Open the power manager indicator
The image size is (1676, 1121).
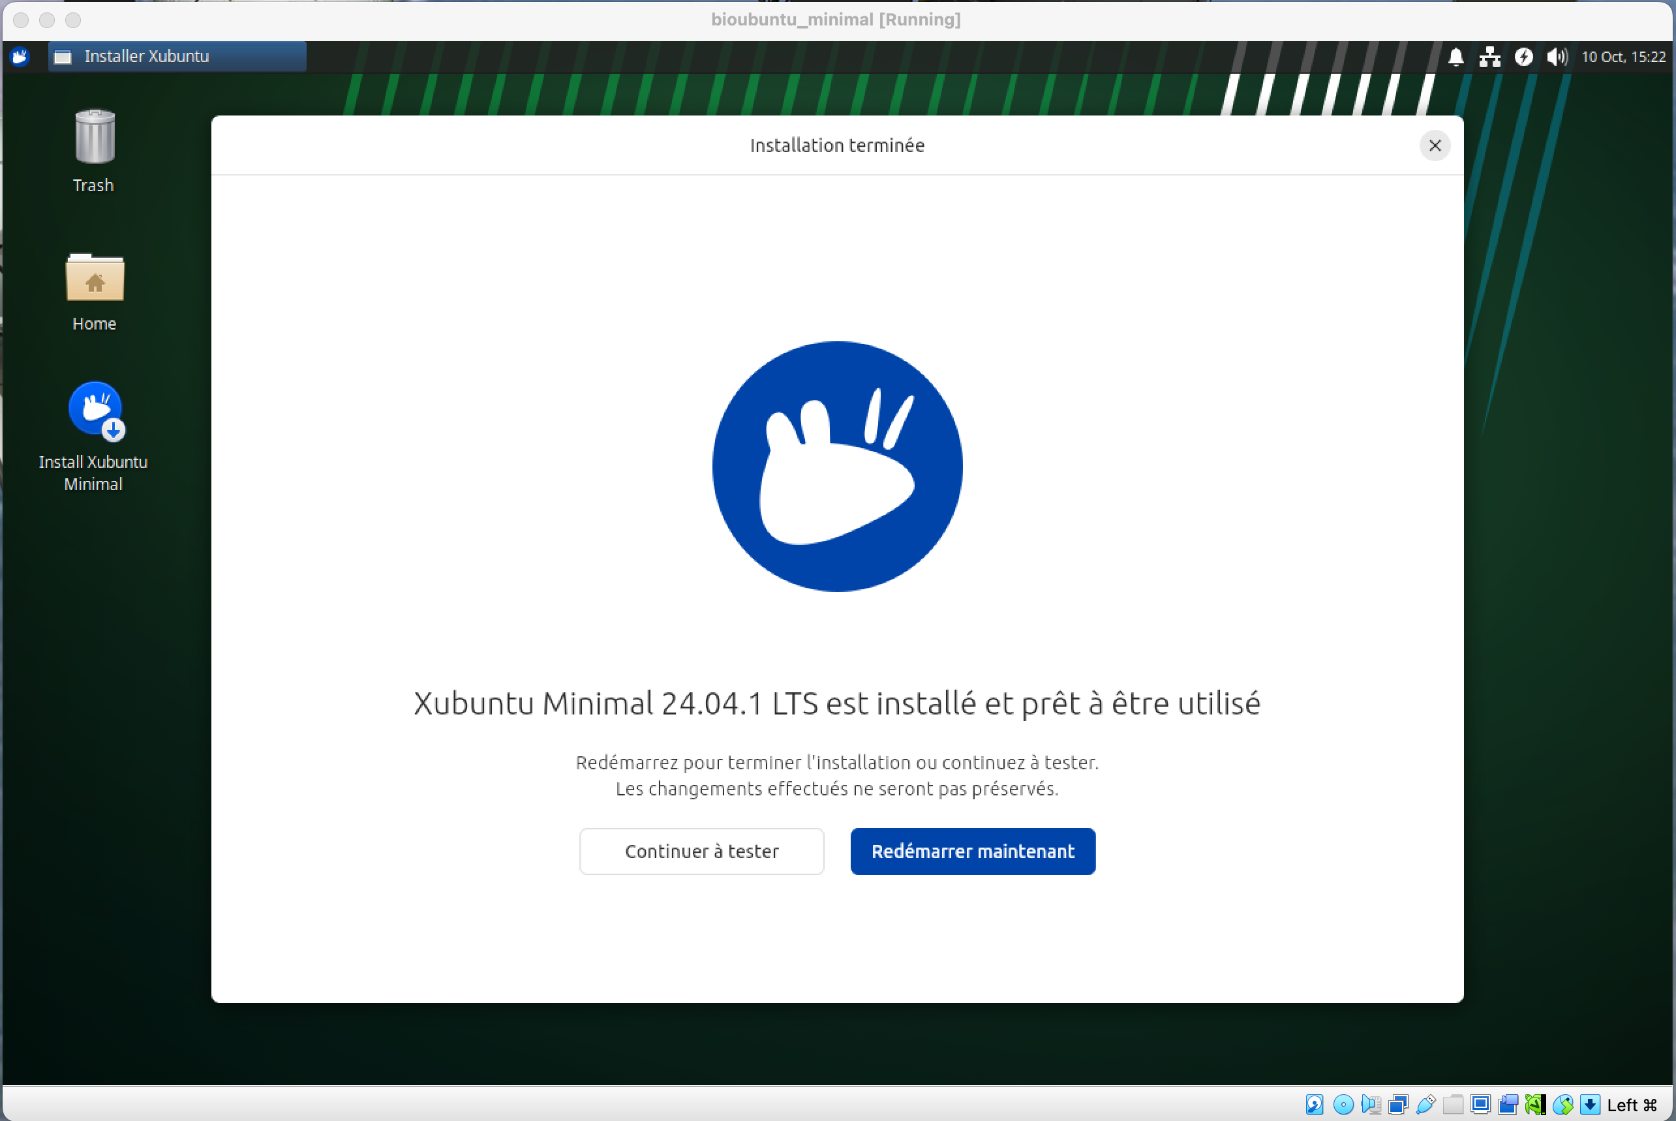tap(1523, 57)
